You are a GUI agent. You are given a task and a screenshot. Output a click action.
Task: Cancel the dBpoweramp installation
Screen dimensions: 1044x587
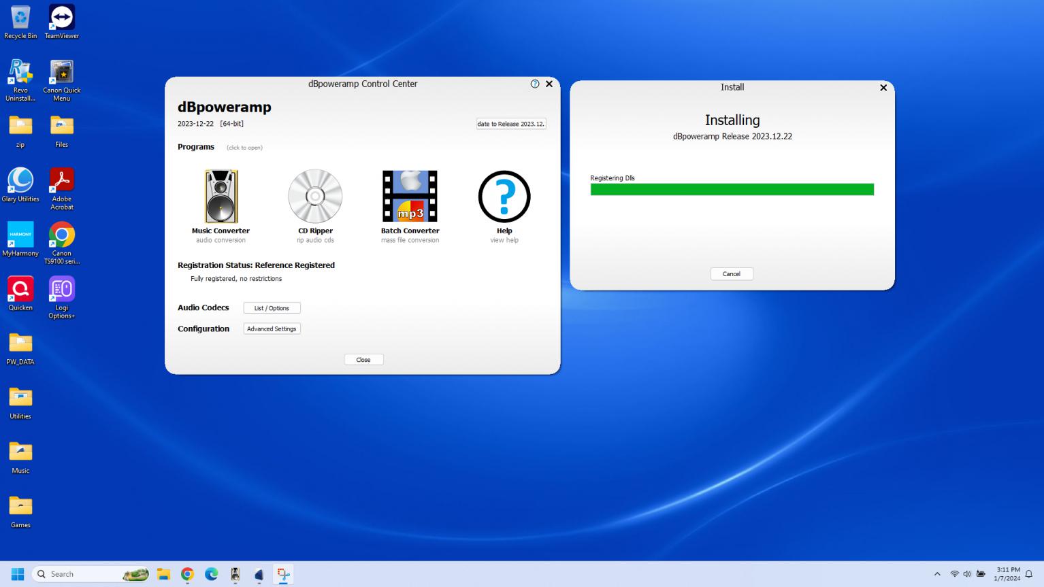732,274
